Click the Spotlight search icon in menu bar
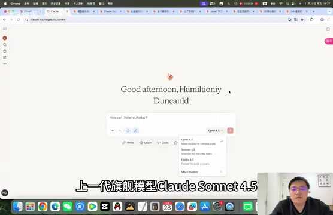Screen dimensions: 333x215 pyautogui.click(x=287, y=4)
